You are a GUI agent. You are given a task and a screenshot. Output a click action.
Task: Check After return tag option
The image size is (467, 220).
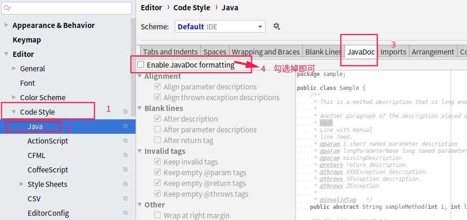pyautogui.click(x=158, y=140)
